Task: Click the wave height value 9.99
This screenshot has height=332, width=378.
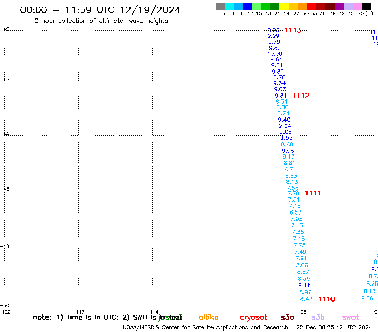Action: point(273,36)
